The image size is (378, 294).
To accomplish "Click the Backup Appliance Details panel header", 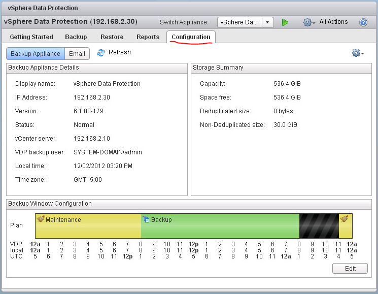I will pos(97,68).
